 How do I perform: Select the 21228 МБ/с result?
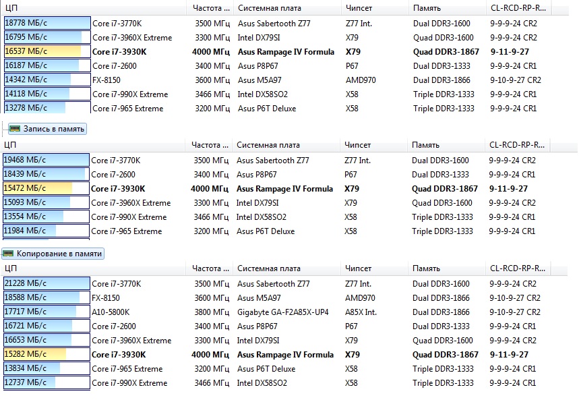point(47,283)
